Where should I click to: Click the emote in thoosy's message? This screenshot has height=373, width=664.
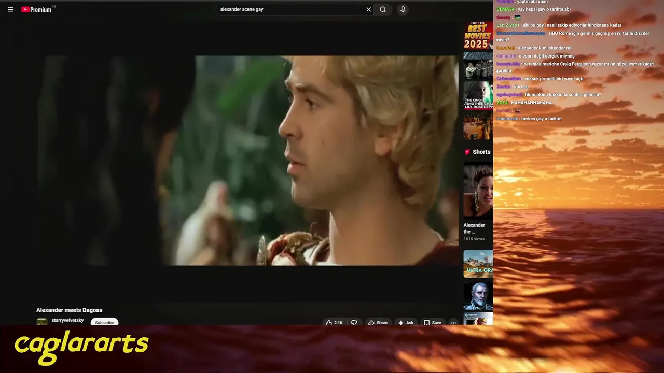tap(517, 17)
